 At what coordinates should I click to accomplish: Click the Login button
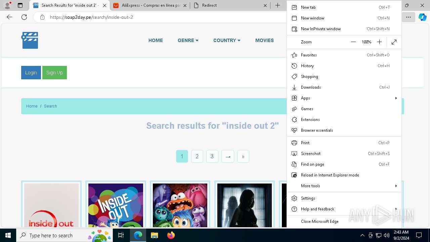[x=31, y=73]
